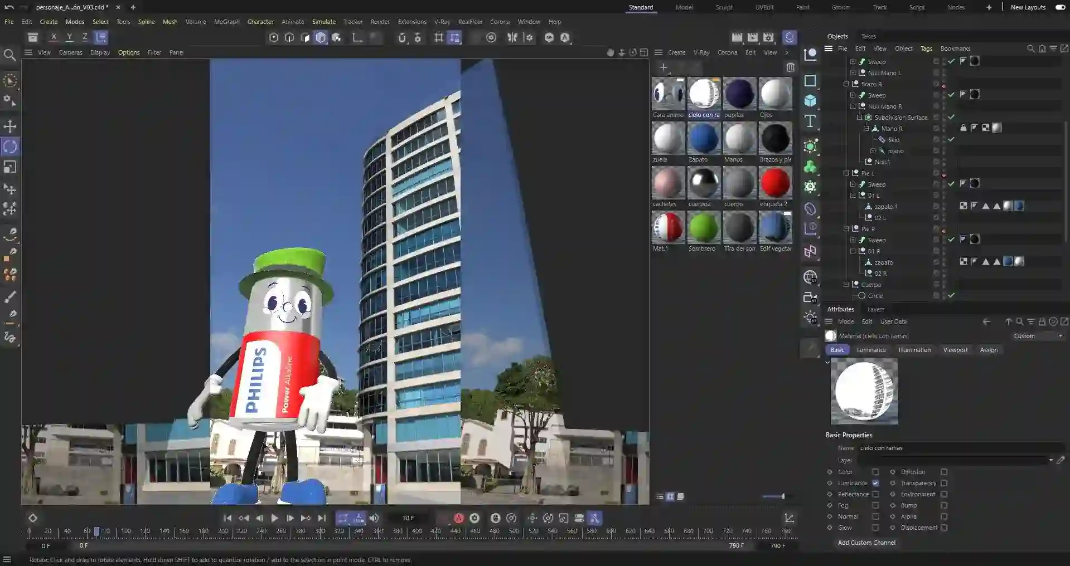Enable the Diffusion channel checkbox
The image size is (1070, 566).
944,472
